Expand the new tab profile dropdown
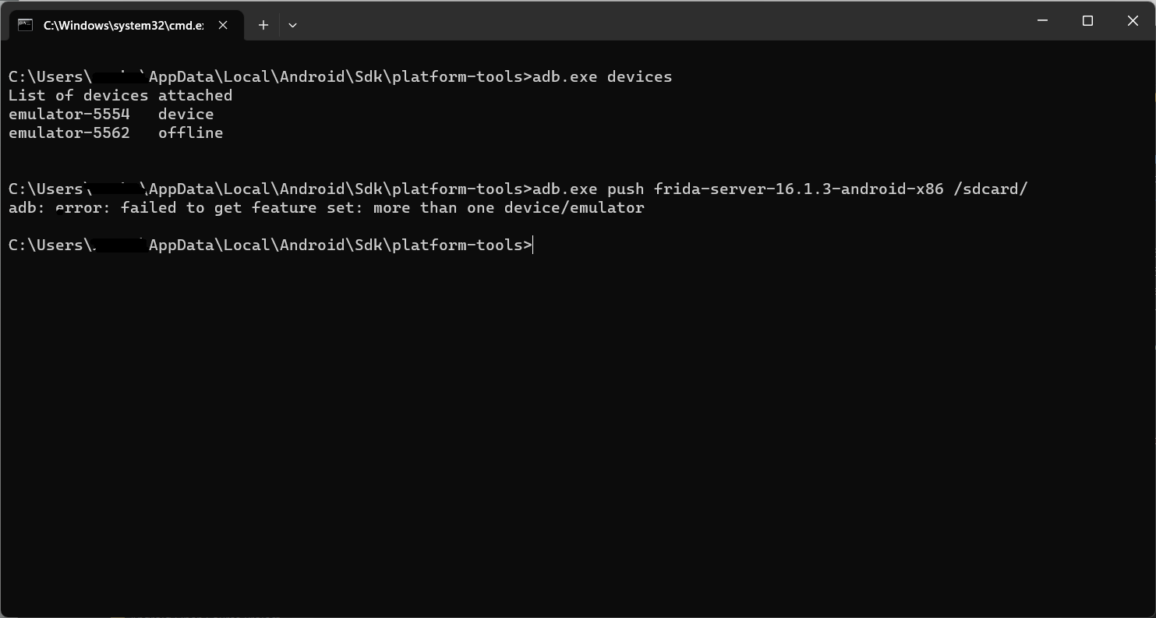 (292, 25)
